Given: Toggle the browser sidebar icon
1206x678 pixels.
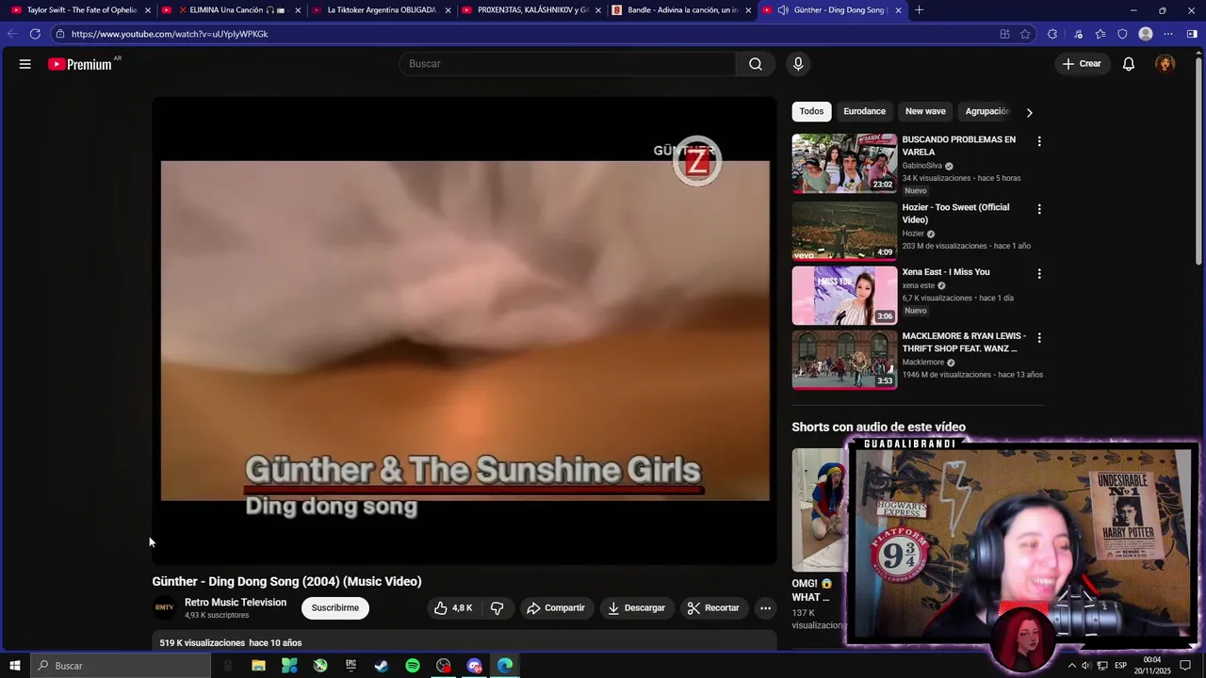Looking at the screenshot, I should point(1192,34).
